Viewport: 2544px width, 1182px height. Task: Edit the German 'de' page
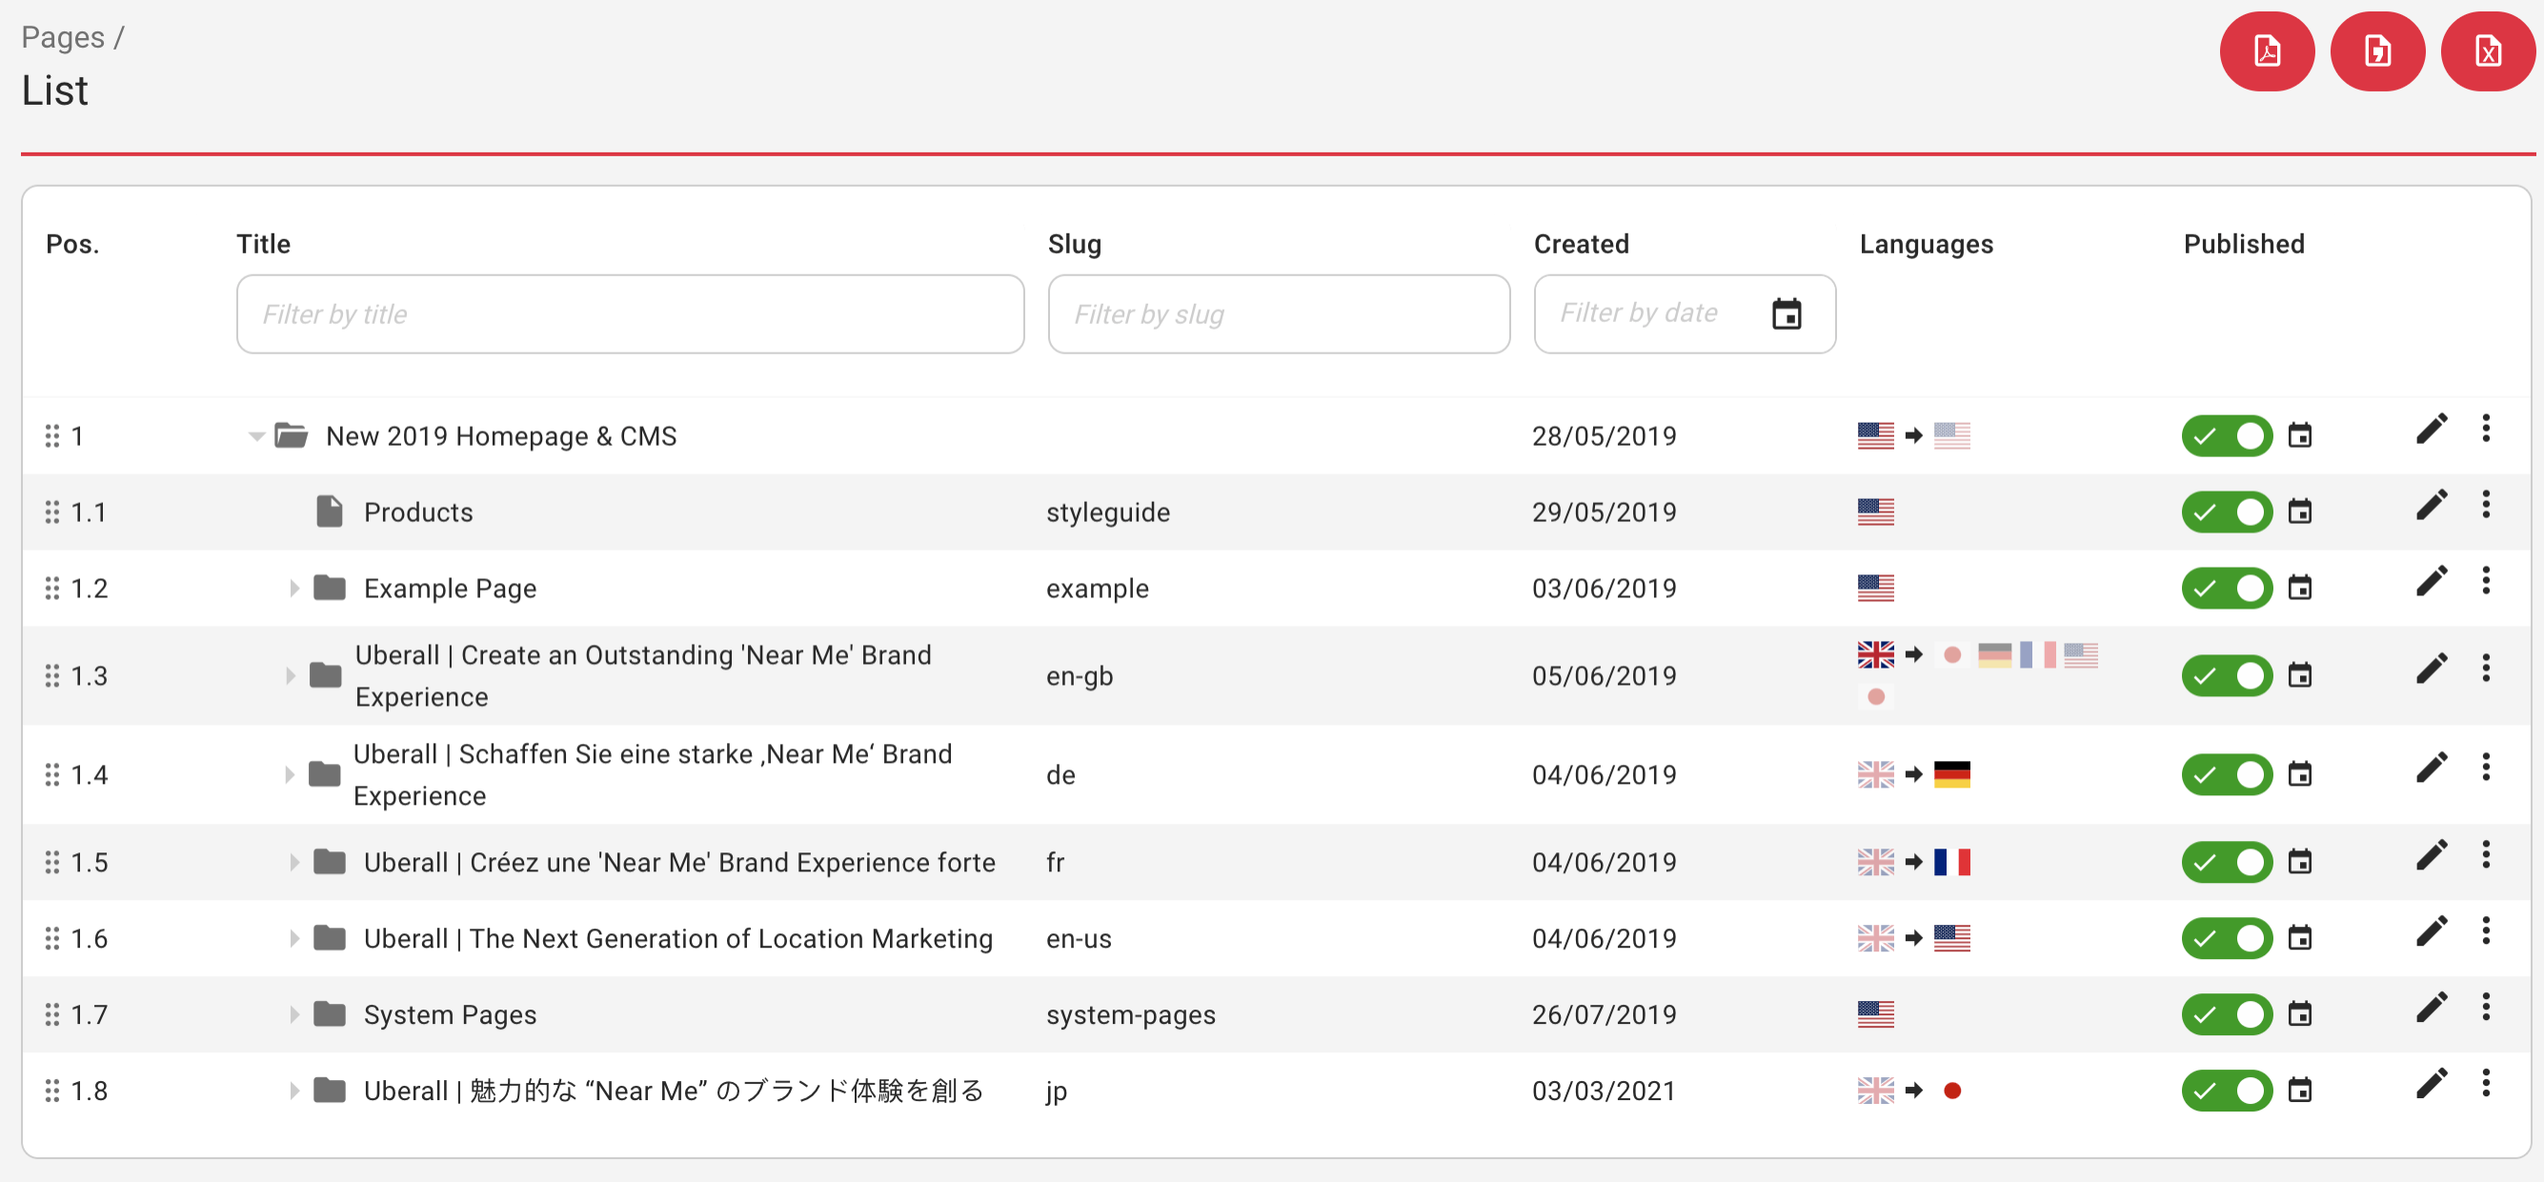2432,768
